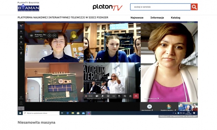Click Przełącz odtwarzacz na Silverlight link

pos(178,116)
